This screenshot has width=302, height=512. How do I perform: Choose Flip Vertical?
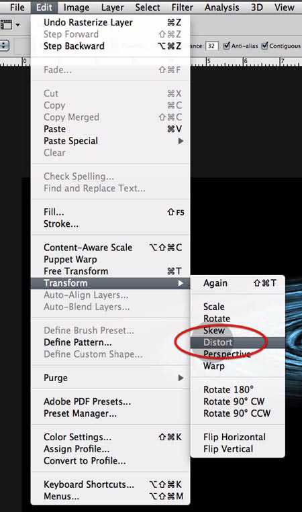coord(238,449)
